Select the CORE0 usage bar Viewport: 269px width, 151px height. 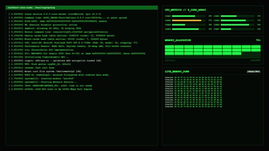(188, 16)
